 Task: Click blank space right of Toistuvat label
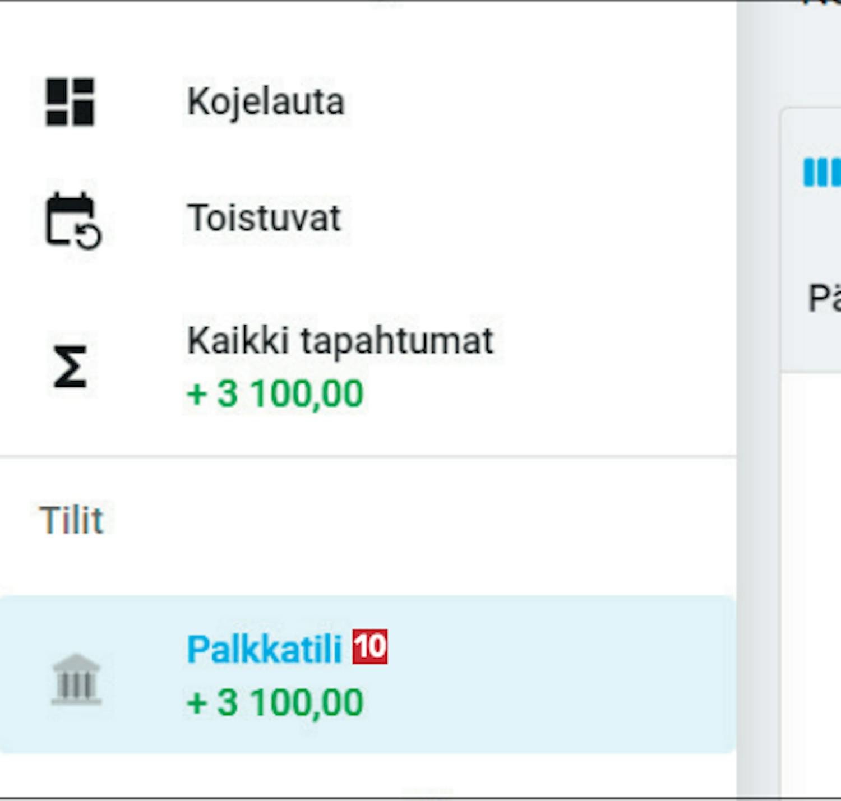coord(533,217)
